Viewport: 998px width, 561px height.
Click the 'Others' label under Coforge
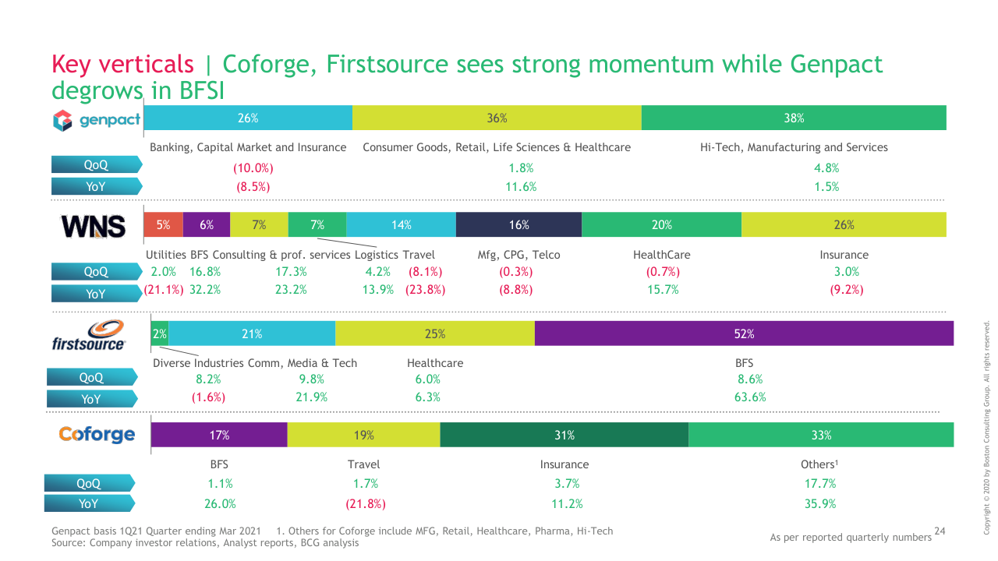(819, 464)
